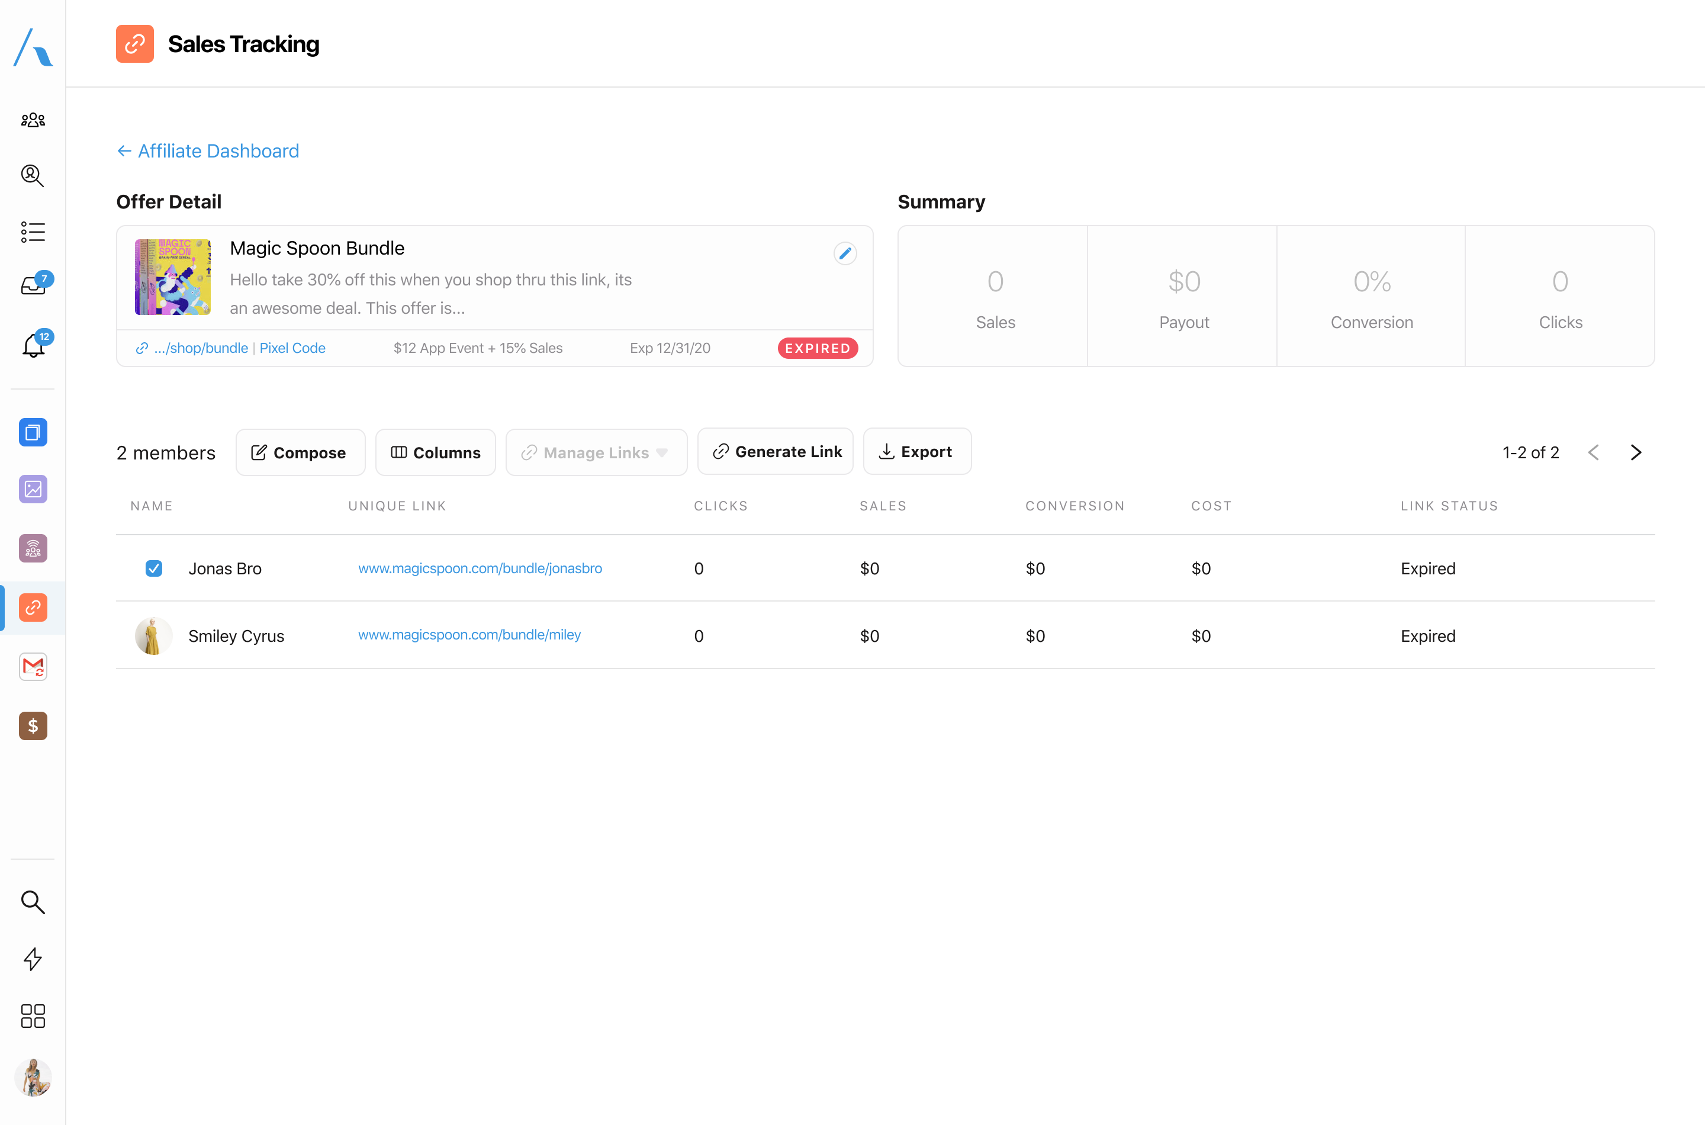Click the Magic Spoon product thumbnail
The height and width of the screenshot is (1125, 1705).
point(173,277)
